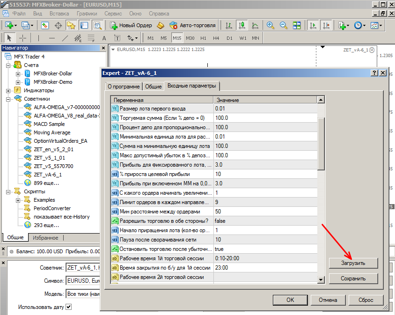Switch timeframe to W1
This screenshot has height=315, width=395.
243,38
